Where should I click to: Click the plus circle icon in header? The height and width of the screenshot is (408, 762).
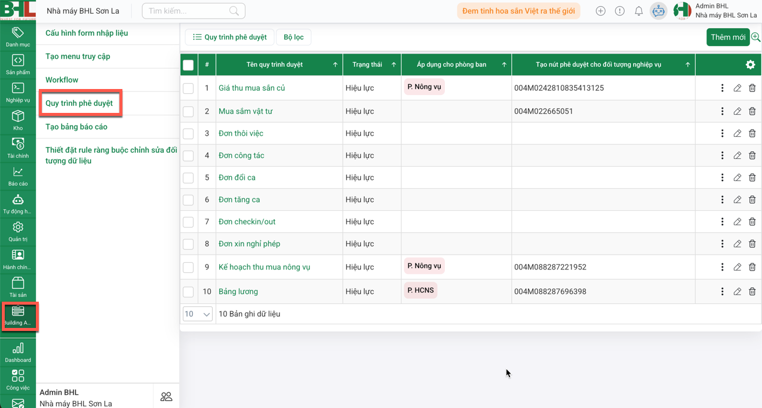(601, 11)
